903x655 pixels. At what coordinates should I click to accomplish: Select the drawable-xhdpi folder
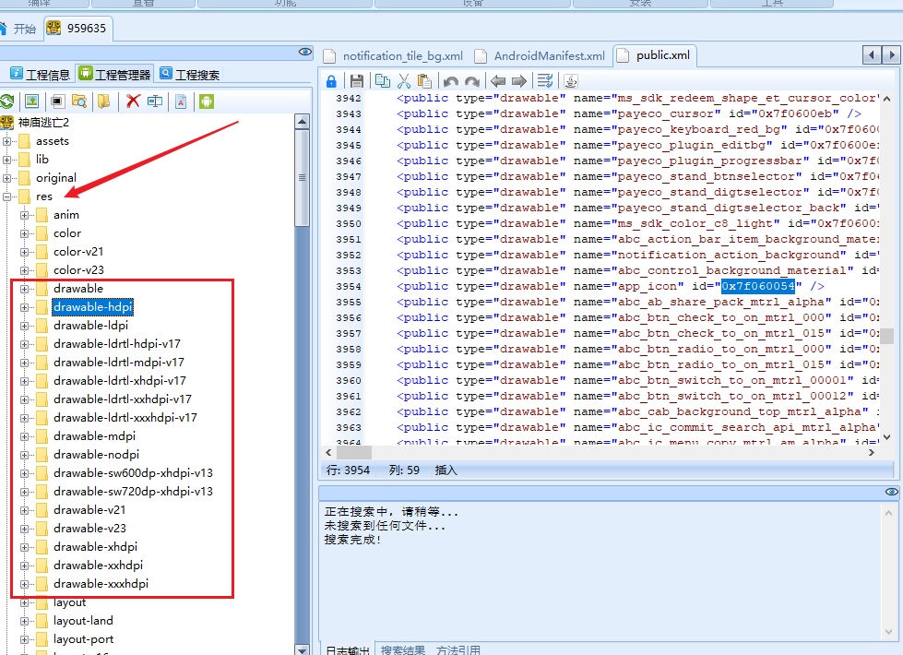point(96,547)
